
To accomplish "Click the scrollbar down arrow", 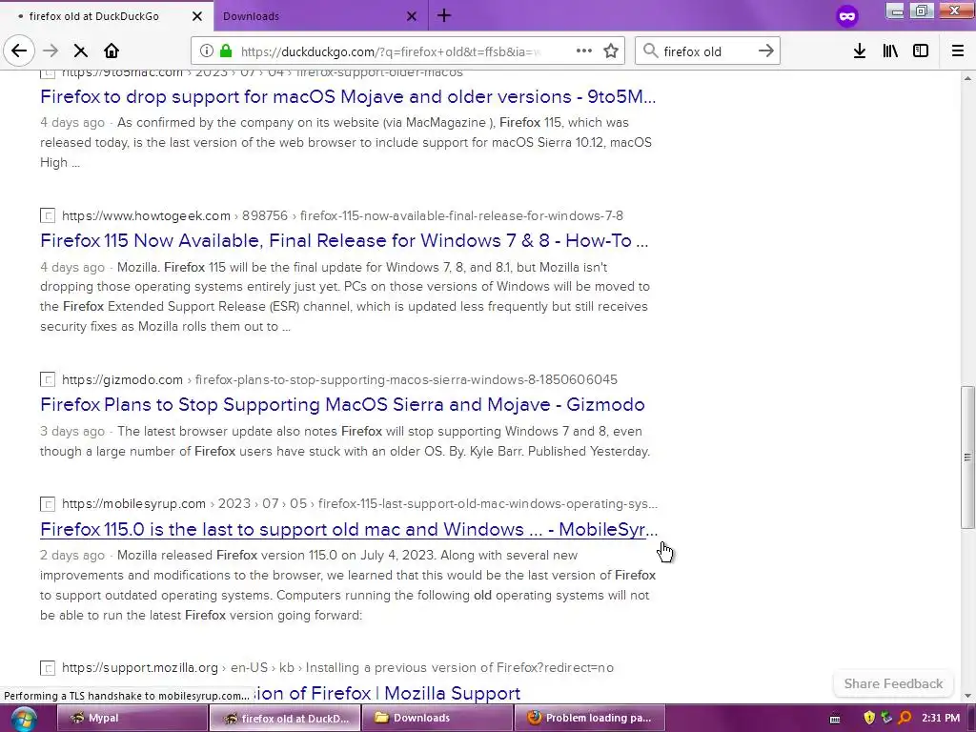I will (x=967, y=696).
